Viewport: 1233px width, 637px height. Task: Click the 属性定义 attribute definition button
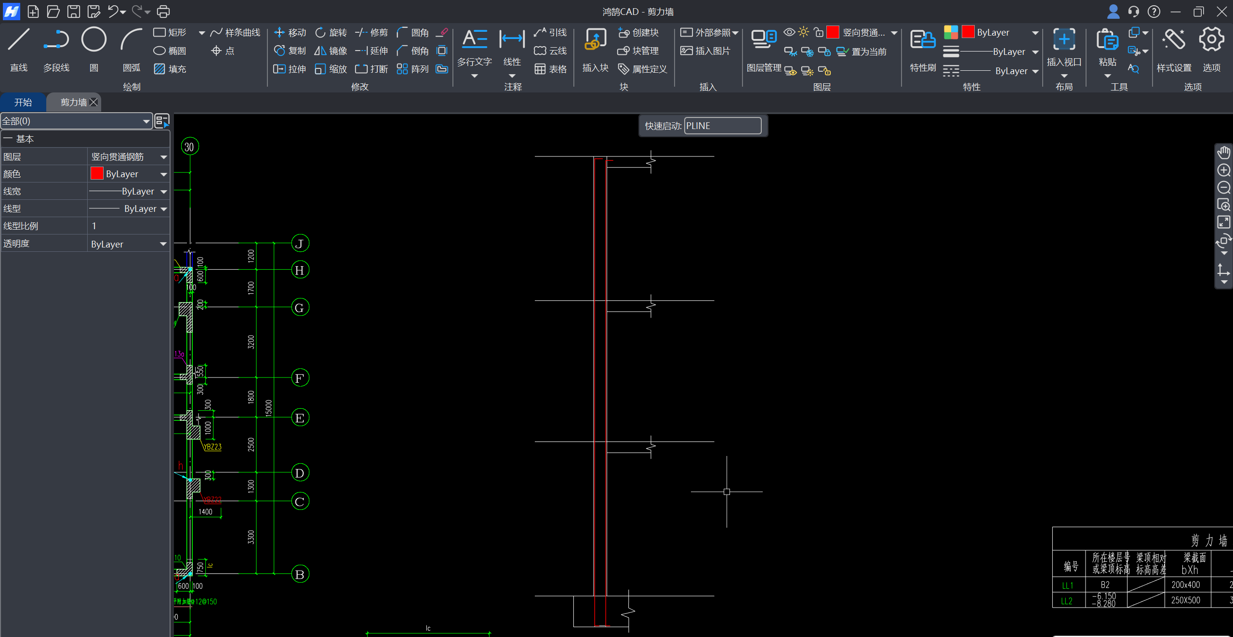coord(643,69)
